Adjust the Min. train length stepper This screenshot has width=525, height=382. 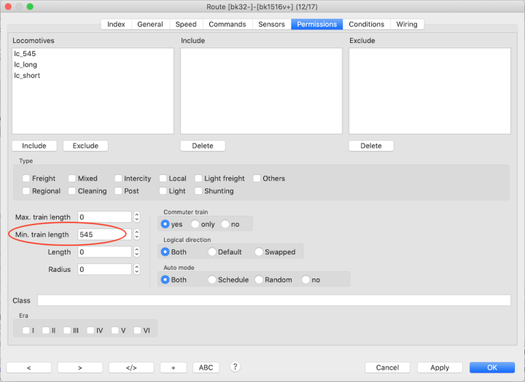coord(136,235)
